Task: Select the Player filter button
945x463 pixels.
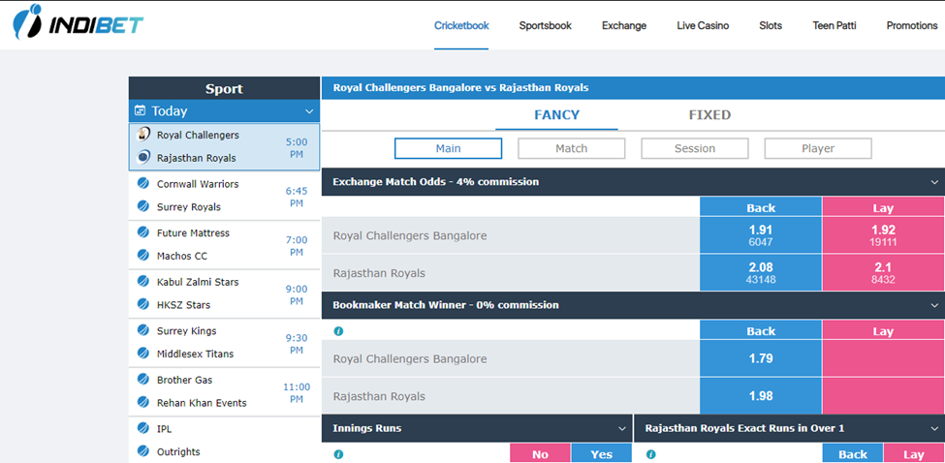Action: (818, 149)
